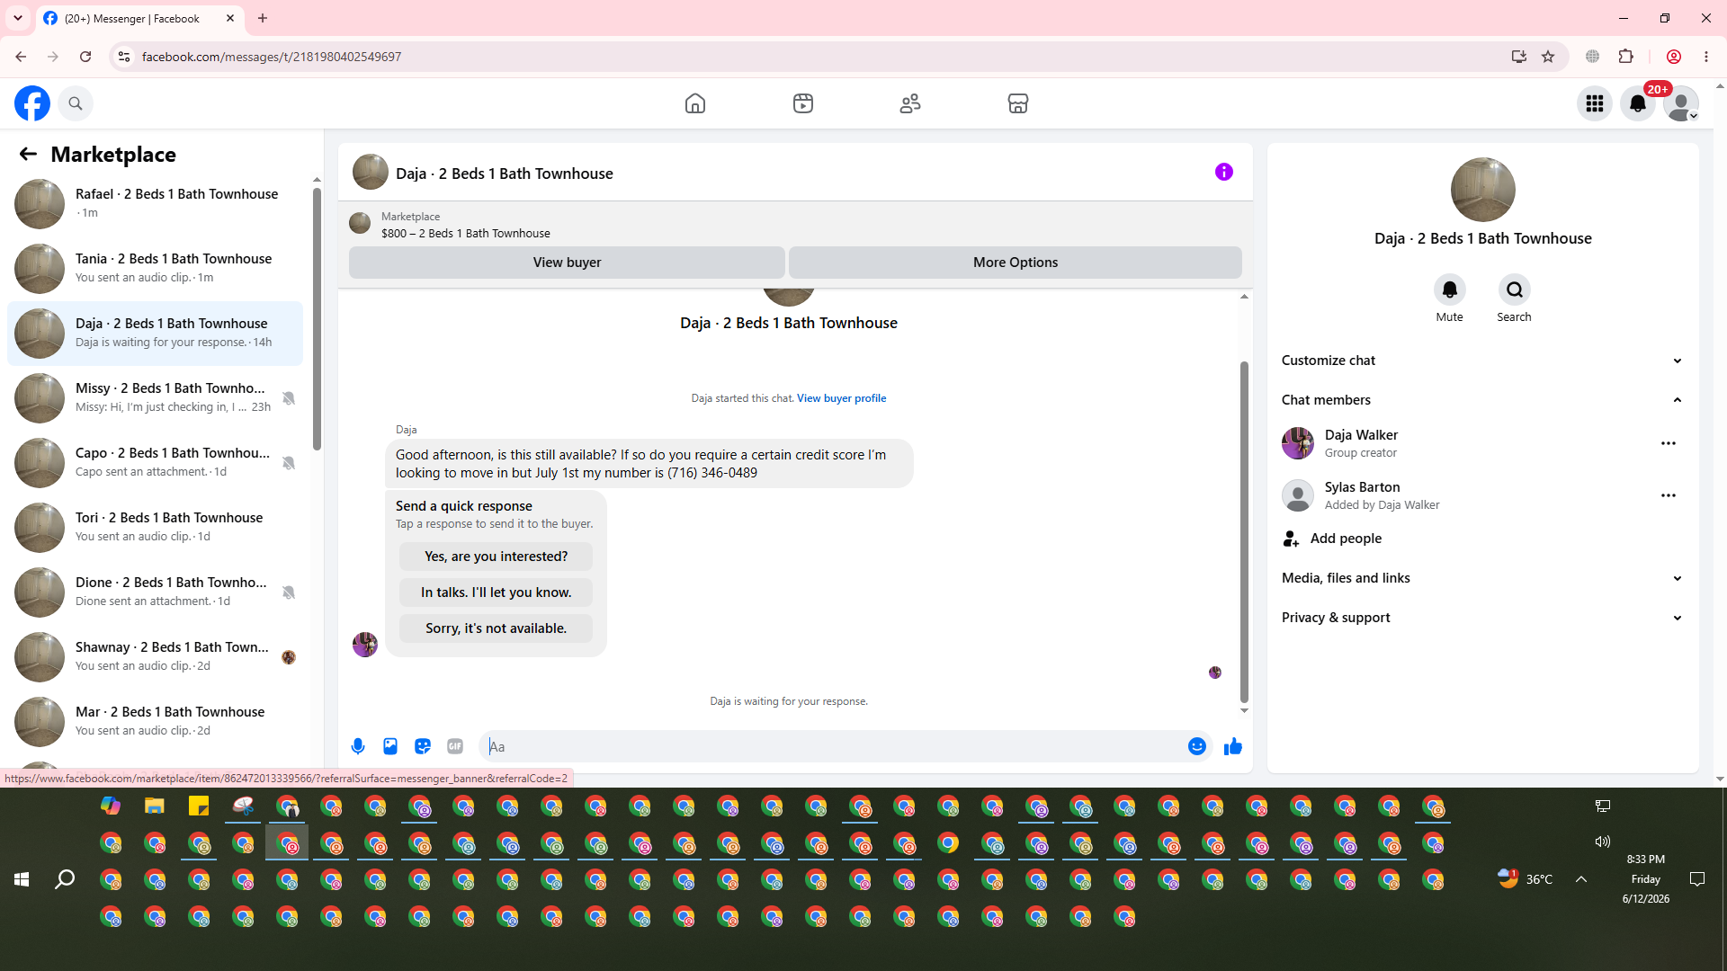Open options for Daja Walker member
The height and width of the screenshot is (971, 1727).
click(1669, 443)
